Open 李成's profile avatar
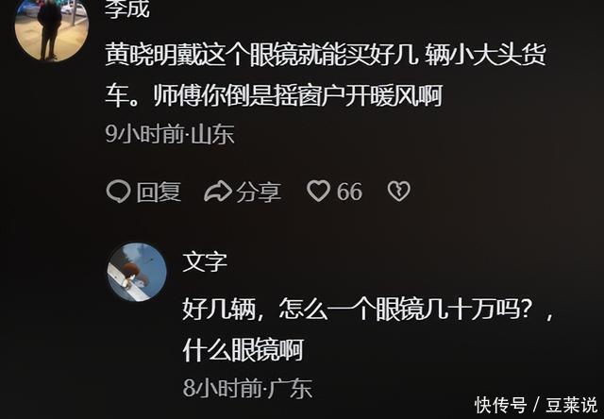The height and width of the screenshot is (419, 604). pos(52,27)
